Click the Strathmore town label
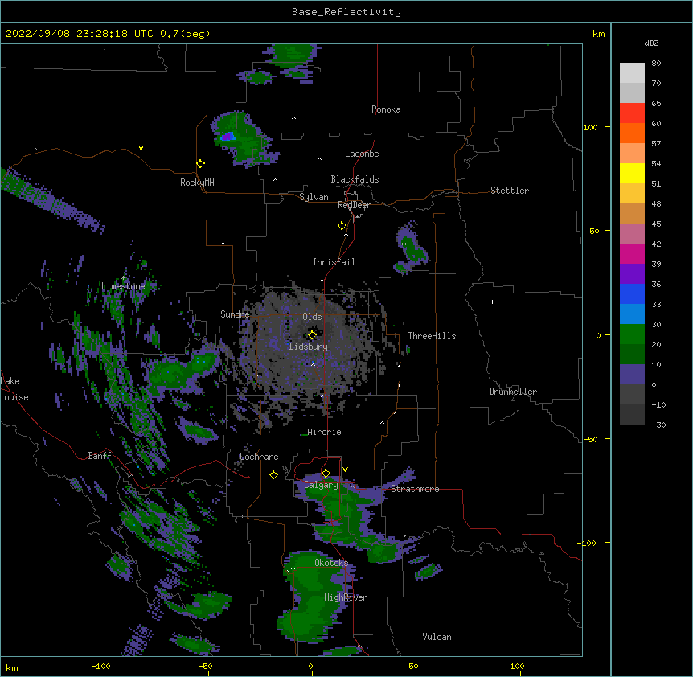Image resolution: width=693 pixels, height=677 pixels. (x=415, y=489)
